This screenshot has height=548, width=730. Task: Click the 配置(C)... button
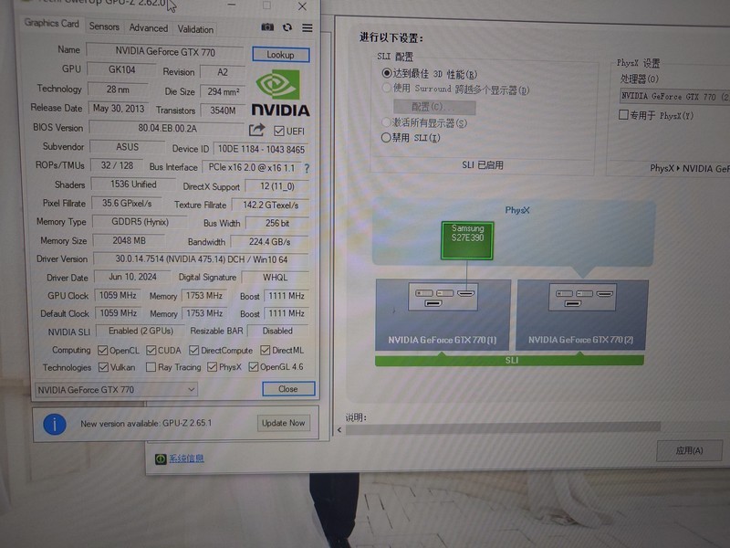[x=434, y=107]
